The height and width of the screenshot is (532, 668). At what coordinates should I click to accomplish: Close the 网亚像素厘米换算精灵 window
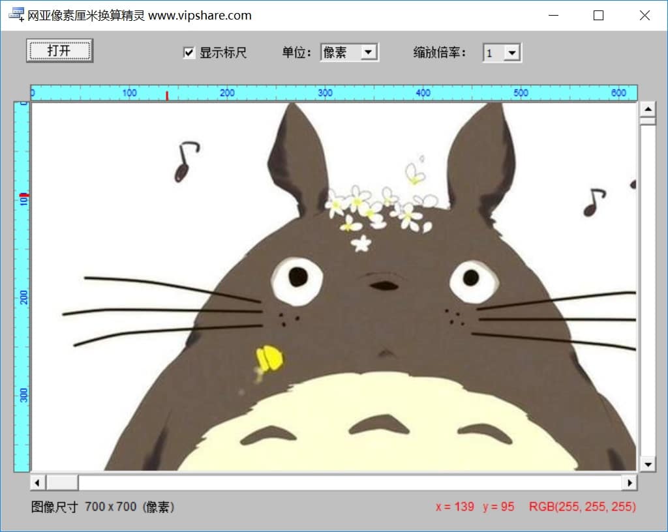[645, 16]
